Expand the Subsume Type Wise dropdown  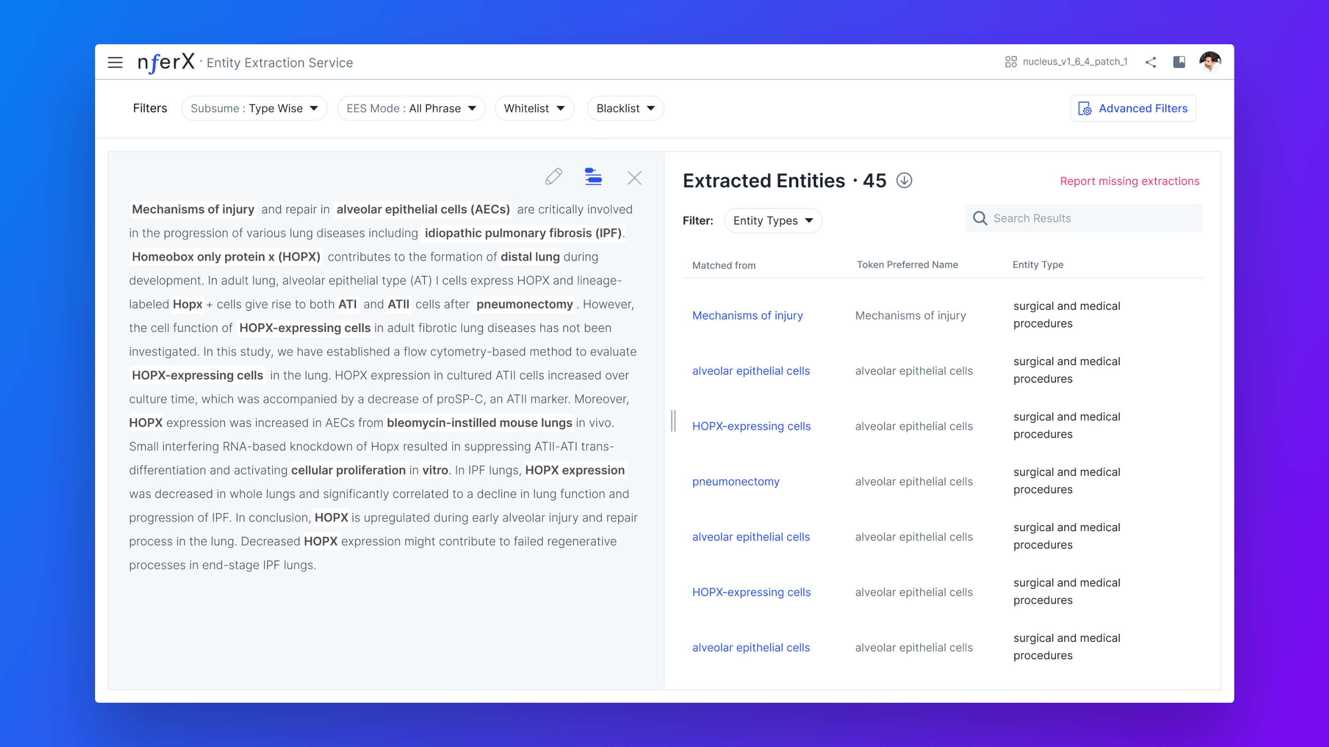point(254,108)
